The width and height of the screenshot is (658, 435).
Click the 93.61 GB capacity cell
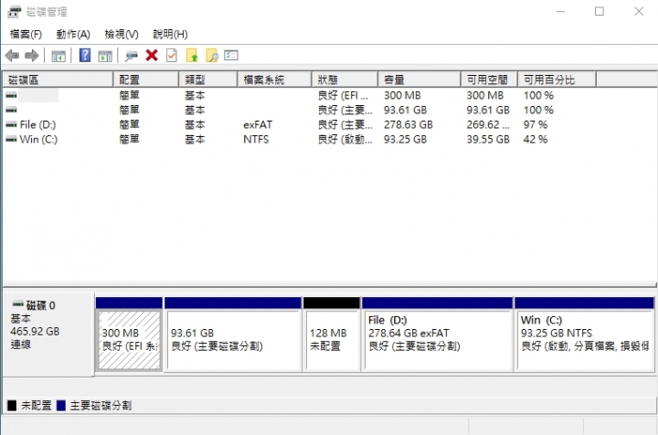405,110
